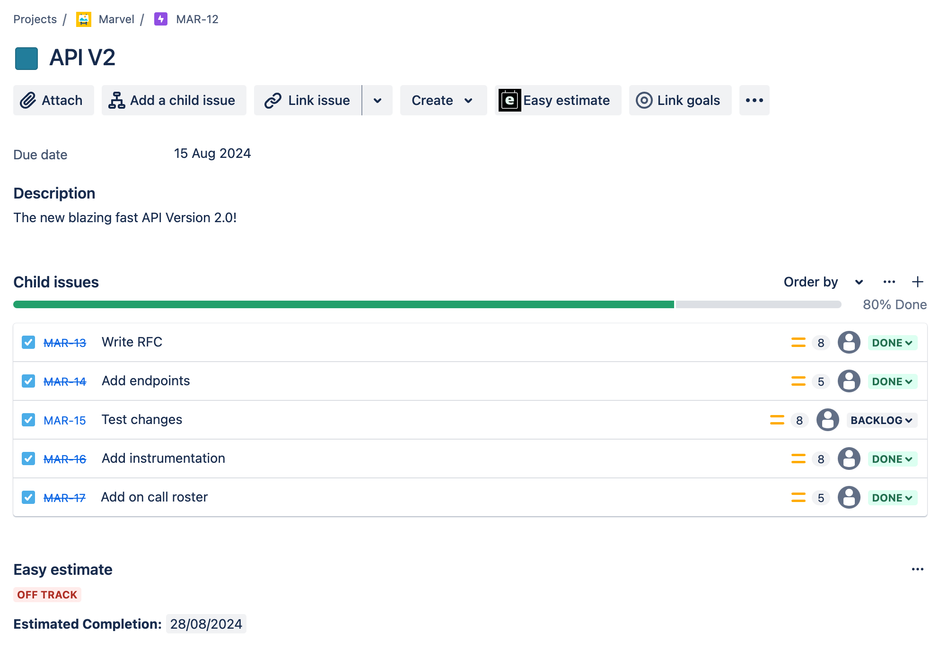
Task: Edit the due date 15 Aug 2024
Action: [212, 154]
